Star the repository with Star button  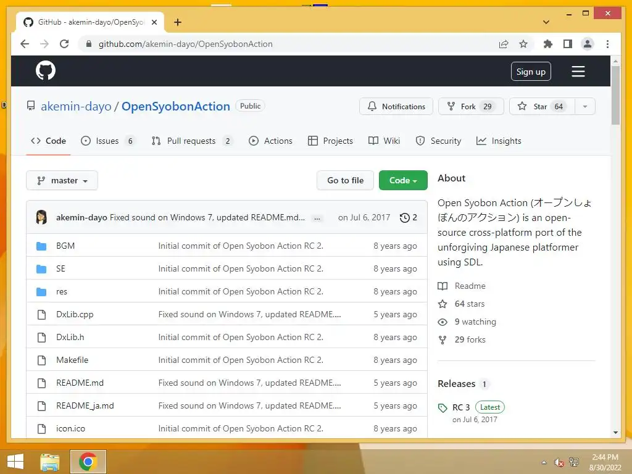542,106
